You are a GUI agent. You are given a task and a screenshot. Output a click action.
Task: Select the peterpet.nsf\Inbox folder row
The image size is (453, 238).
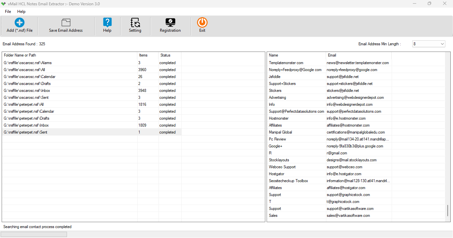(x=92, y=125)
